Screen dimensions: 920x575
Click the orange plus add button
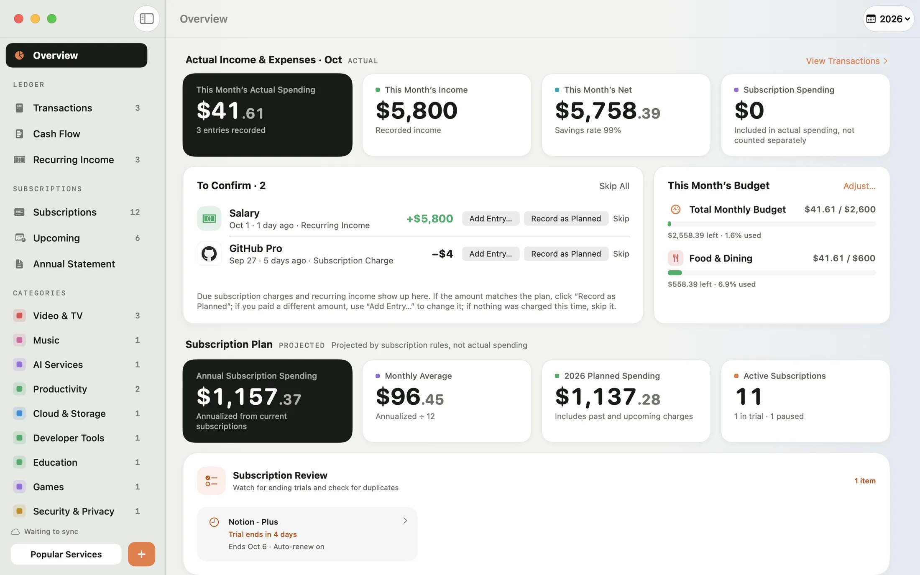click(141, 554)
